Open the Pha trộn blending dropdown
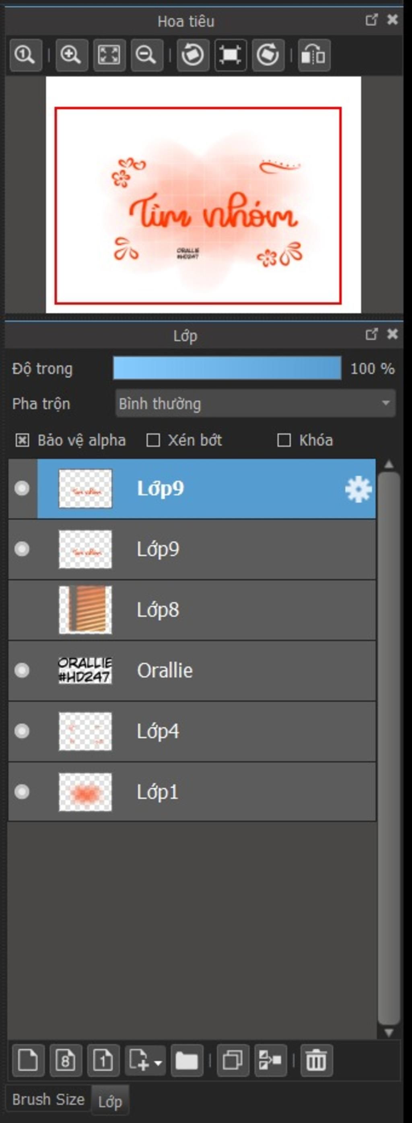Screen dimensions: 412x1123 (255, 403)
